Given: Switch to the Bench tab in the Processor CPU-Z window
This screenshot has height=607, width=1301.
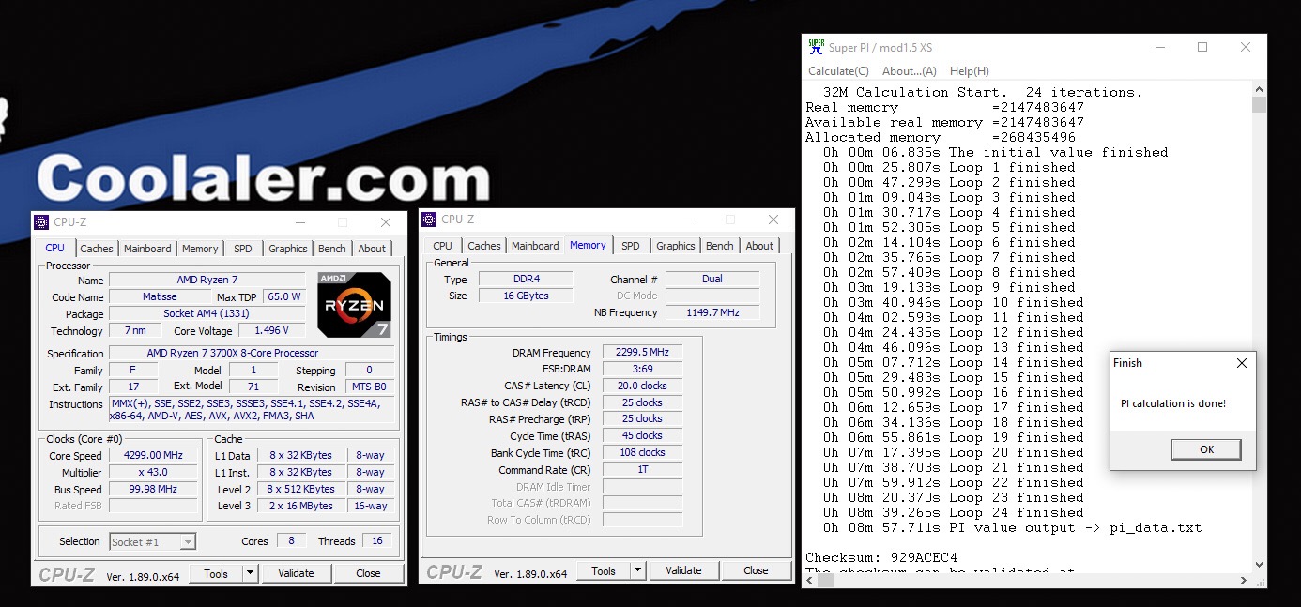Looking at the screenshot, I should click(332, 249).
